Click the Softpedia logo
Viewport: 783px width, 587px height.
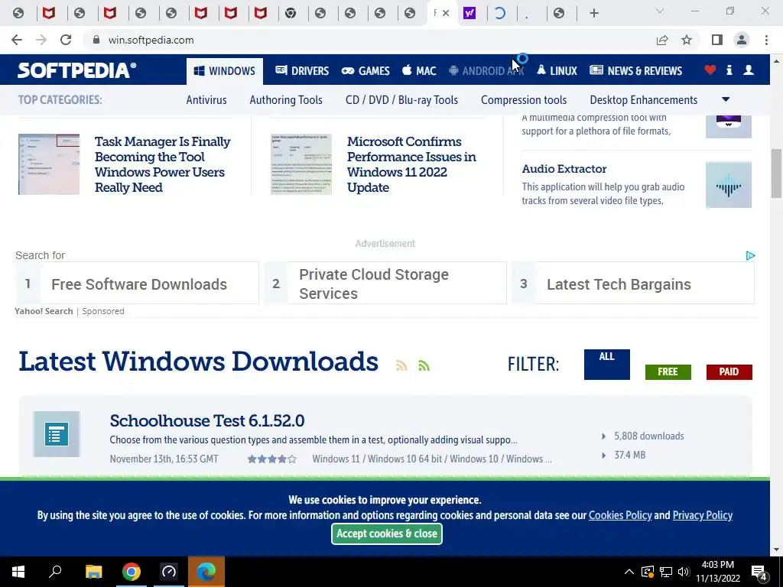tap(76, 70)
